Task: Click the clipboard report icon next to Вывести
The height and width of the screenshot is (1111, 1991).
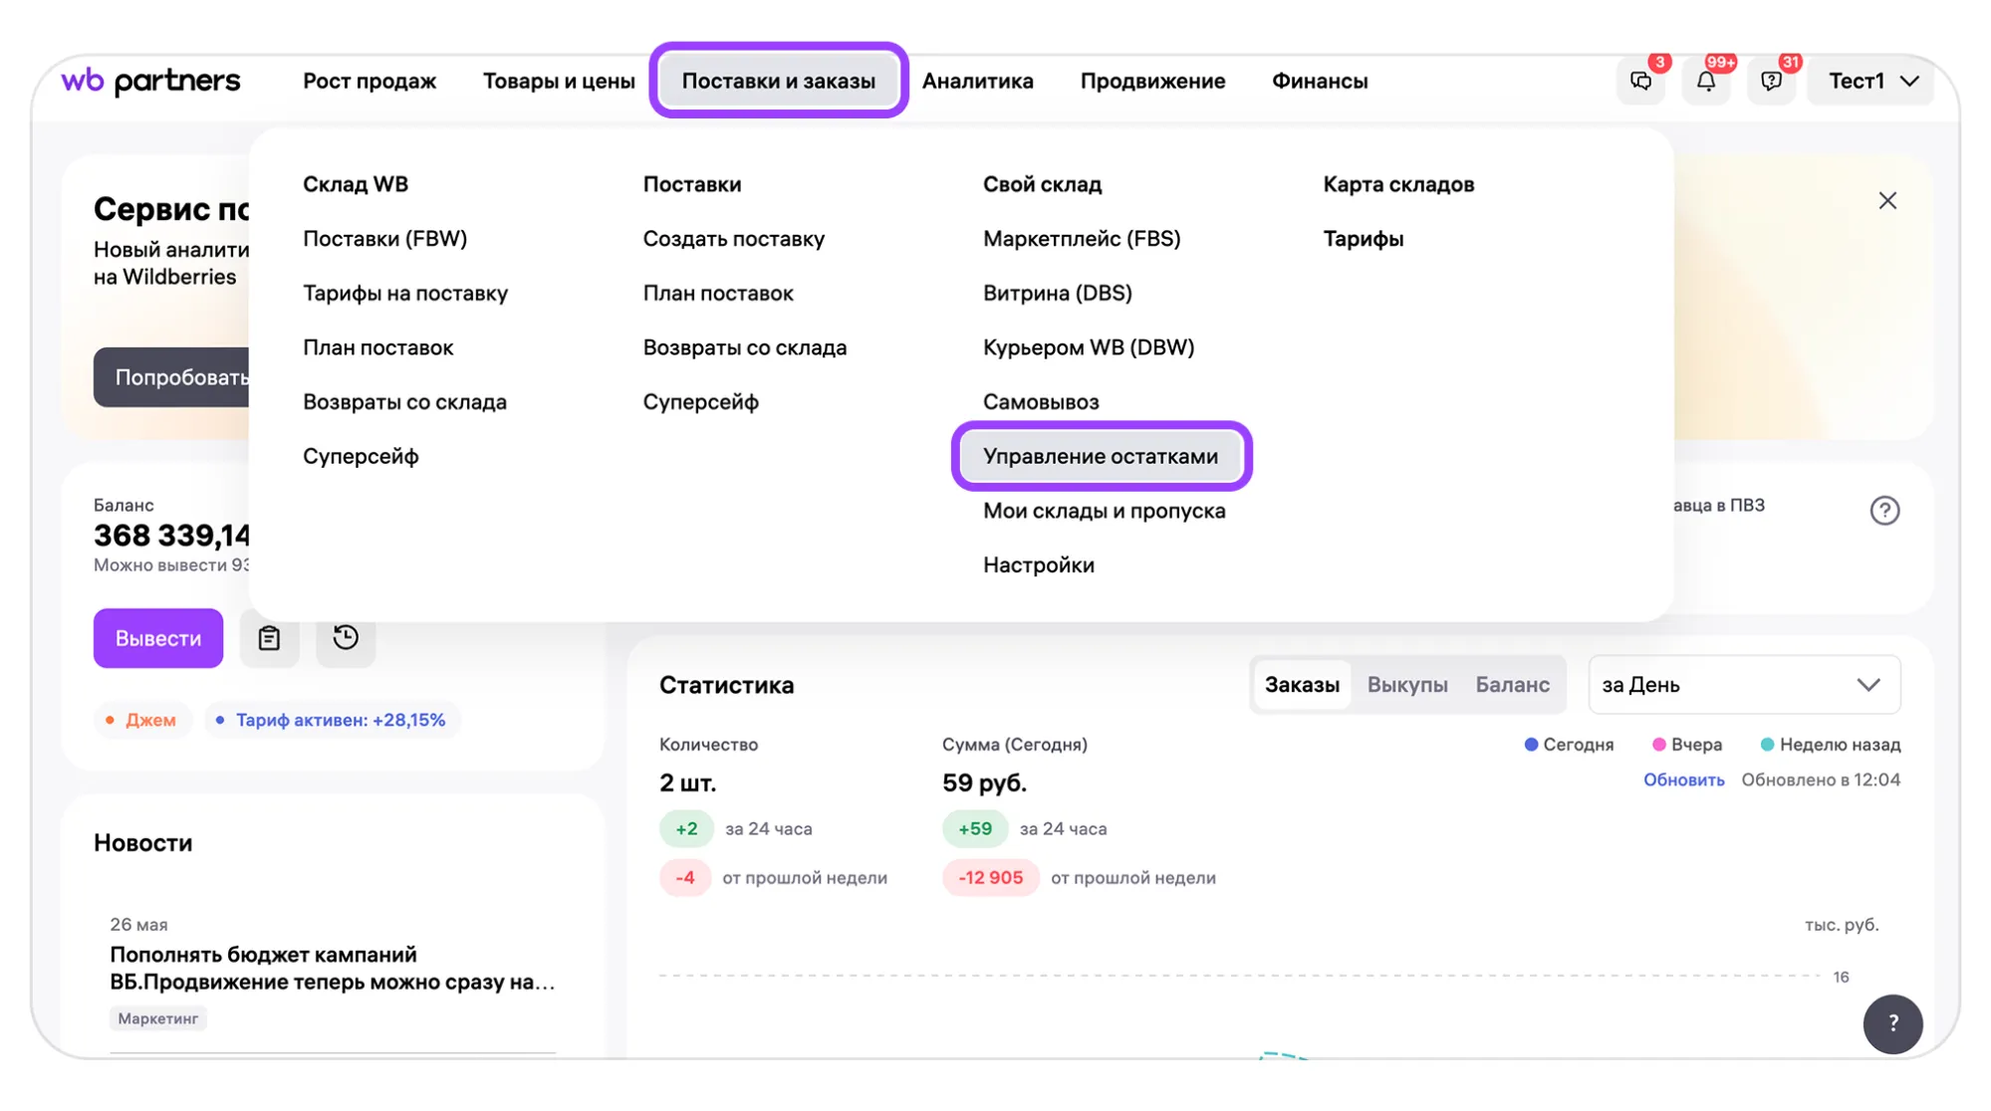Action: (269, 638)
